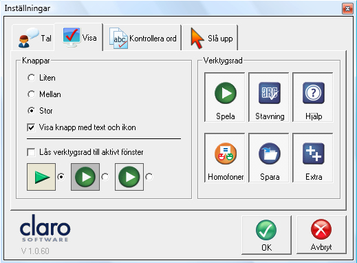Switch to the Visa tab
The width and height of the screenshot is (357, 263).
coord(78,37)
